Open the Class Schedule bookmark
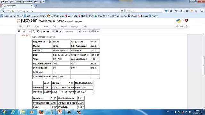This screenshot has width=205, height=115. coord(119,16)
